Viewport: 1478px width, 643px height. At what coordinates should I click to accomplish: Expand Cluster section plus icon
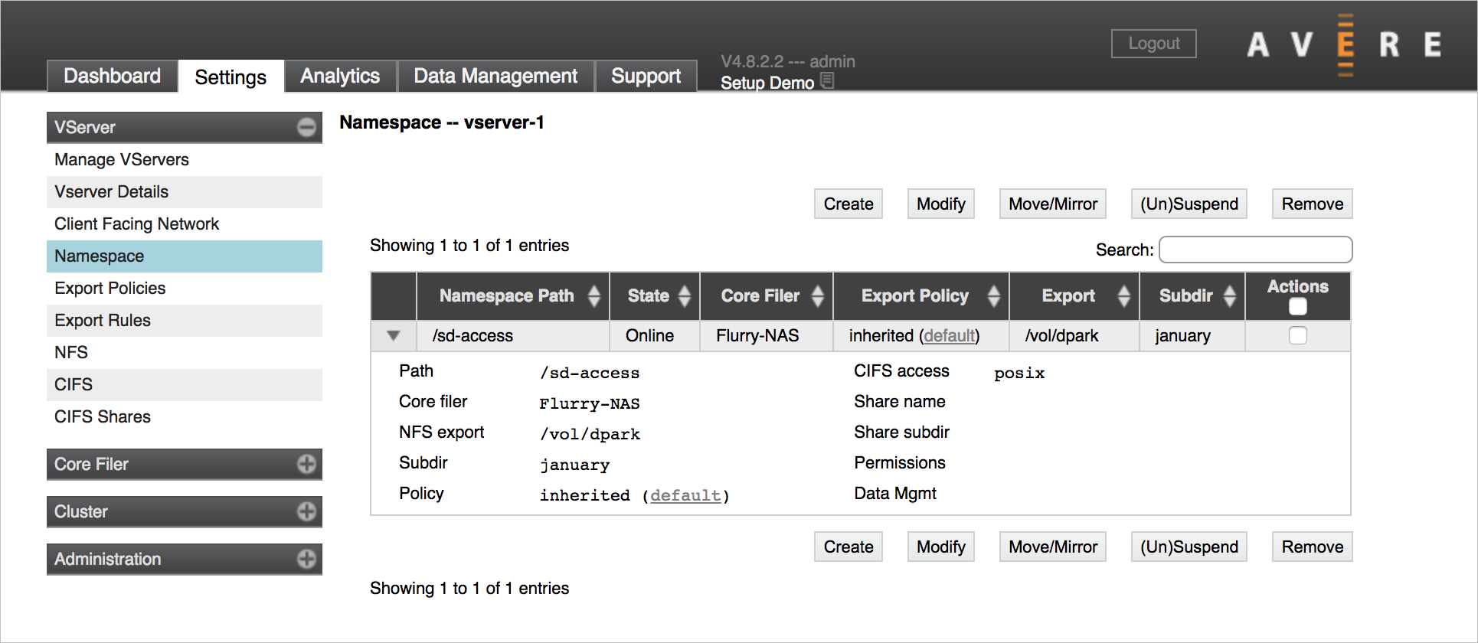click(306, 511)
